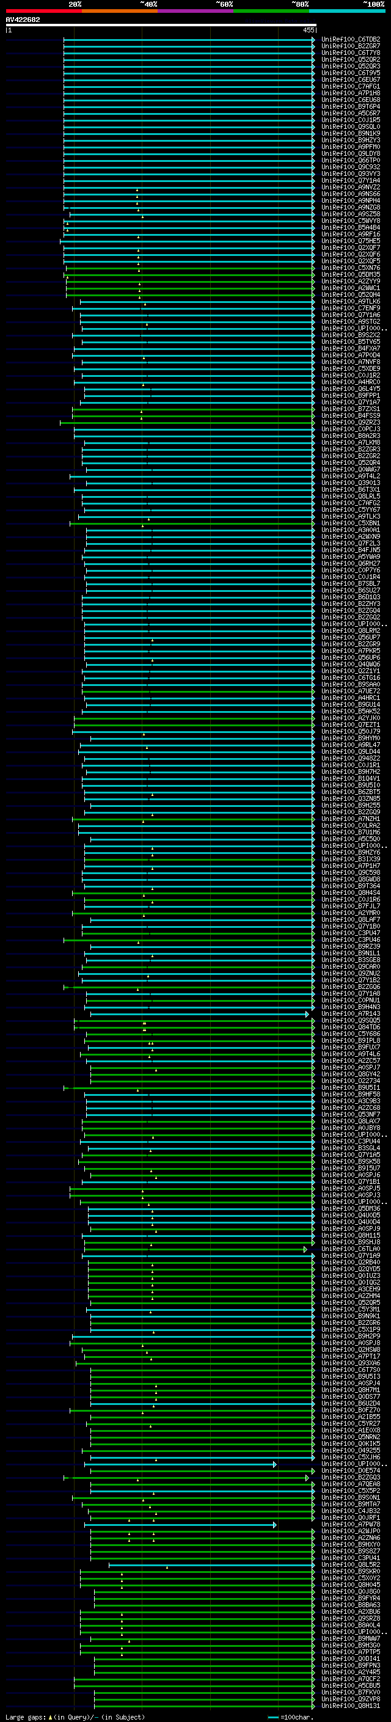Select hit UniRef100_C6EU67
This screenshot has height=1722, width=391.
coord(351,79)
